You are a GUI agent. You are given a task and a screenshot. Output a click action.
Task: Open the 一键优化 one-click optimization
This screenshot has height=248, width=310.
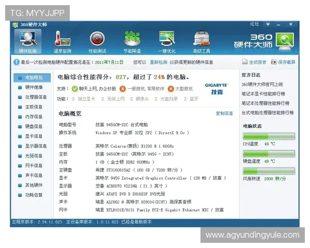pos(167,42)
